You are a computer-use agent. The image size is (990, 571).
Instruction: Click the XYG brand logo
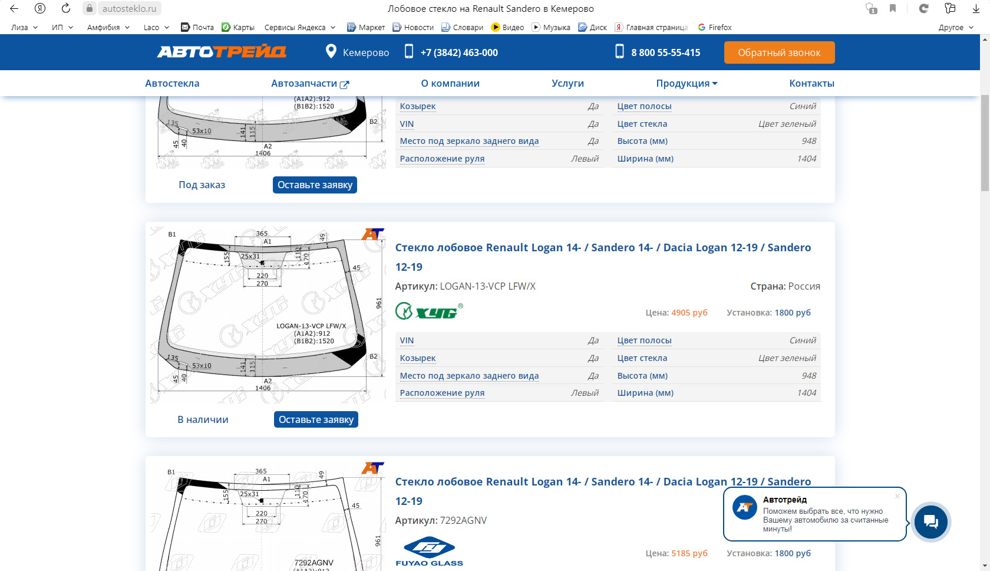click(x=429, y=311)
